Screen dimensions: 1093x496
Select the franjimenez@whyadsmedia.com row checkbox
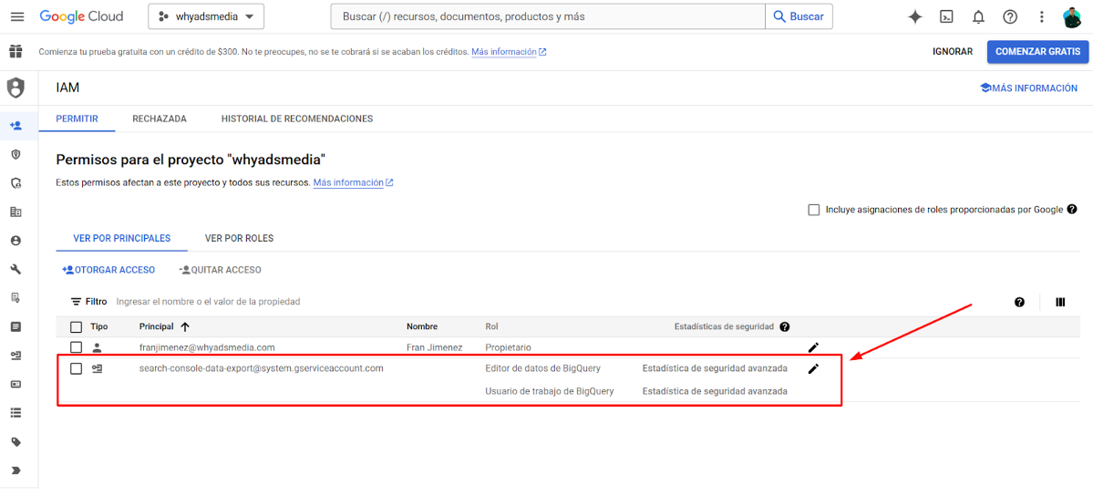77,347
